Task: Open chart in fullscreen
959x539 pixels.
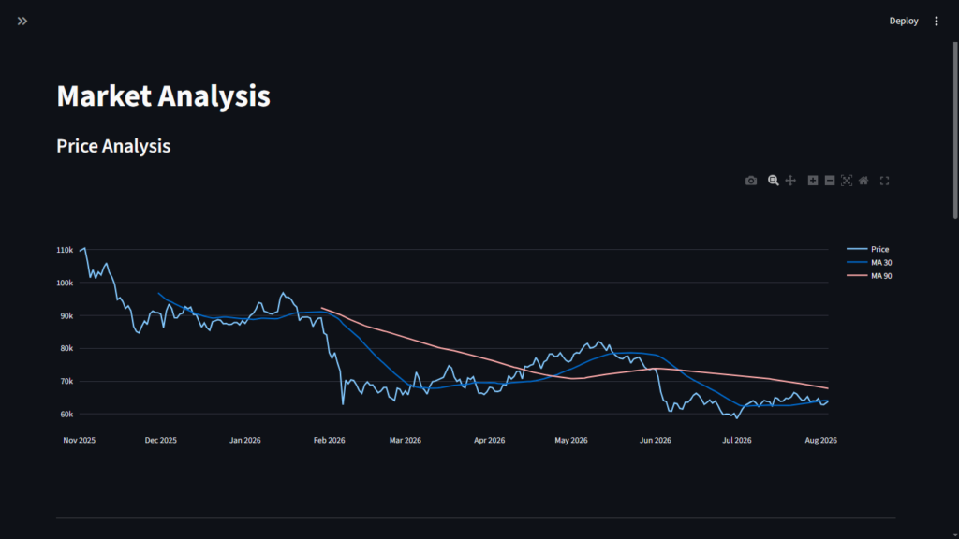Action: (x=884, y=181)
